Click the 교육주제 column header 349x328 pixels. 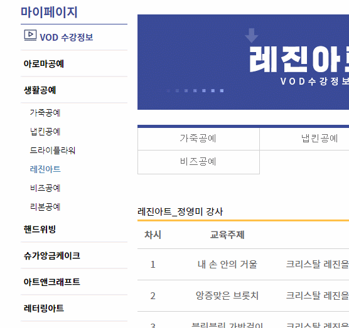click(227, 235)
